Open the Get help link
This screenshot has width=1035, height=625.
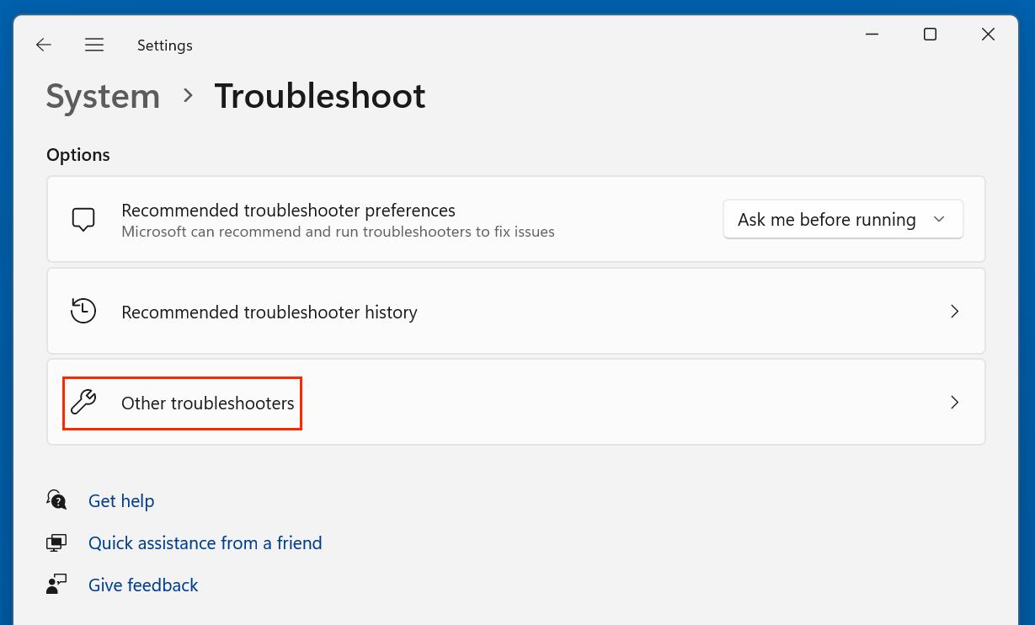(121, 501)
